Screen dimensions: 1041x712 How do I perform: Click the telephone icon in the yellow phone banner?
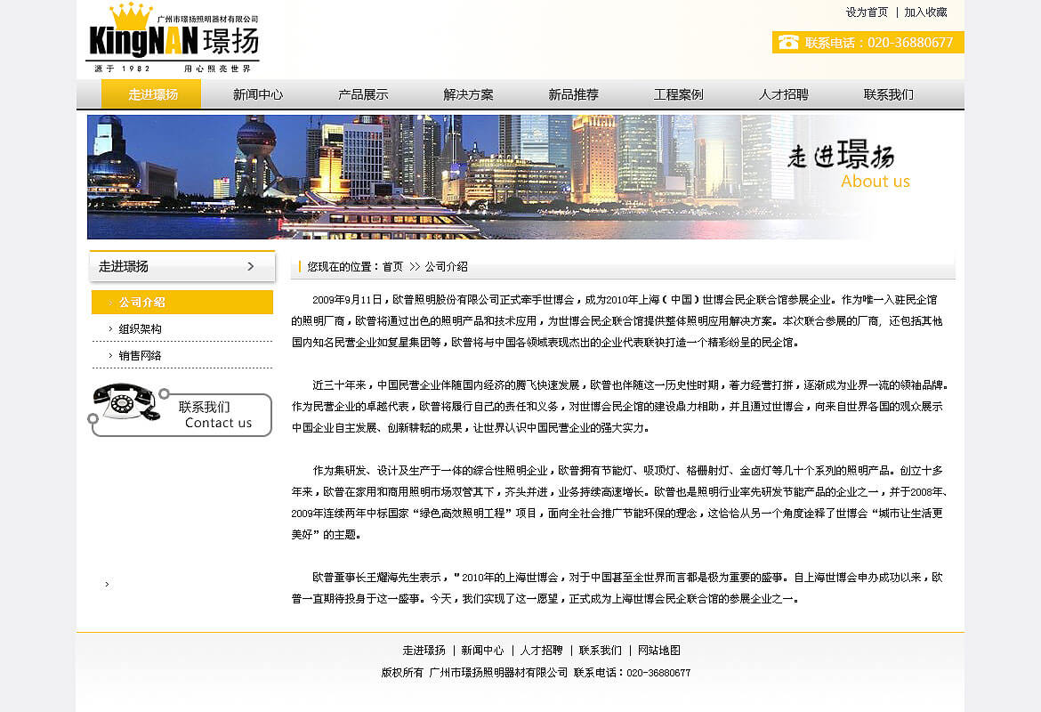[x=788, y=42]
